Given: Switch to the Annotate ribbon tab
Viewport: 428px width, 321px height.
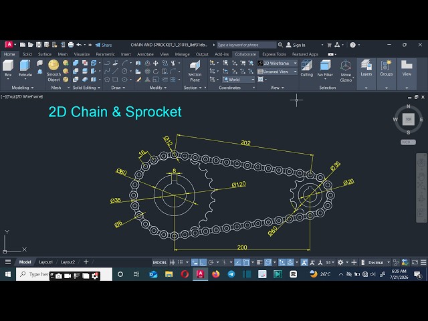Looking at the screenshot, I should pyautogui.click(x=145, y=54).
